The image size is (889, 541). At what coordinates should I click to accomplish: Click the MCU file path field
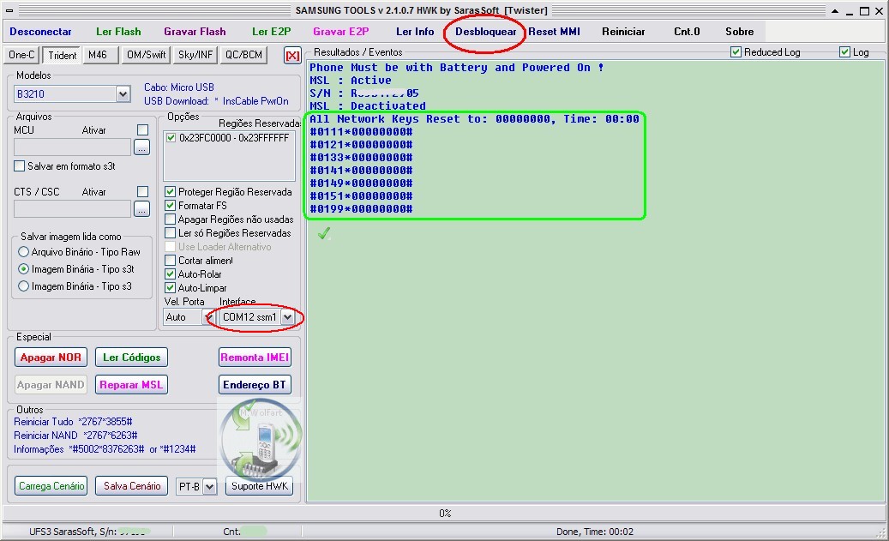[73, 147]
